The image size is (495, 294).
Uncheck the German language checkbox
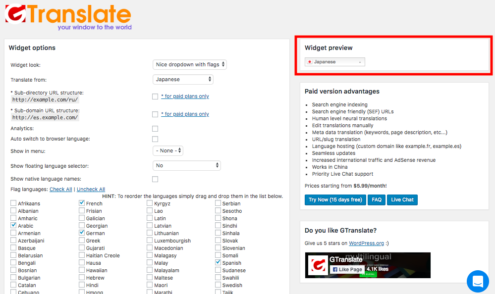(82, 233)
